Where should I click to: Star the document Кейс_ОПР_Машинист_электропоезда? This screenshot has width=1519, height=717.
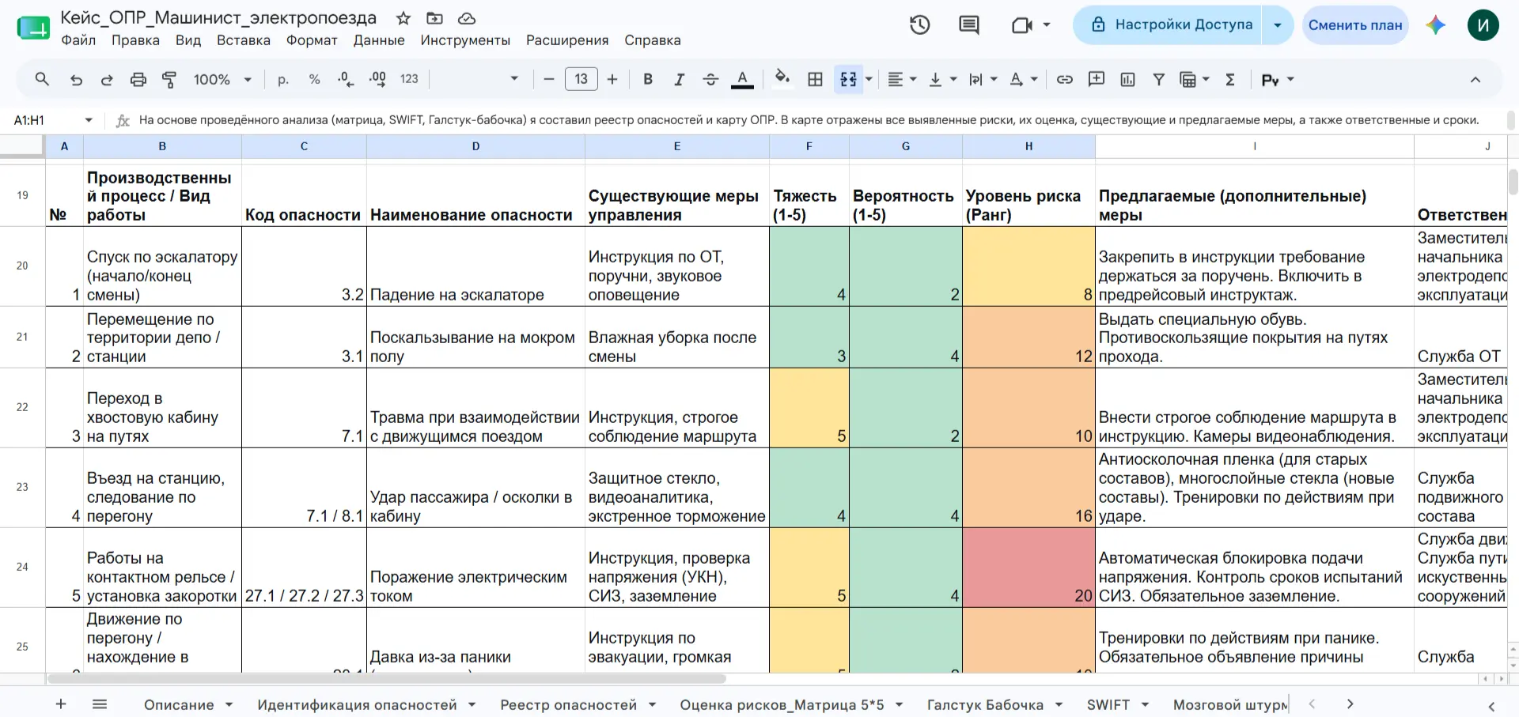click(x=403, y=18)
